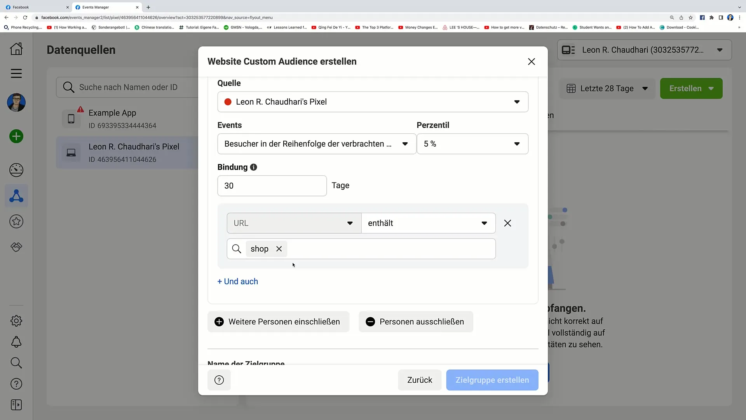Viewport: 746px width, 420px height.
Task: Open new browser tab
Action: pyautogui.click(x=148, y=7)
